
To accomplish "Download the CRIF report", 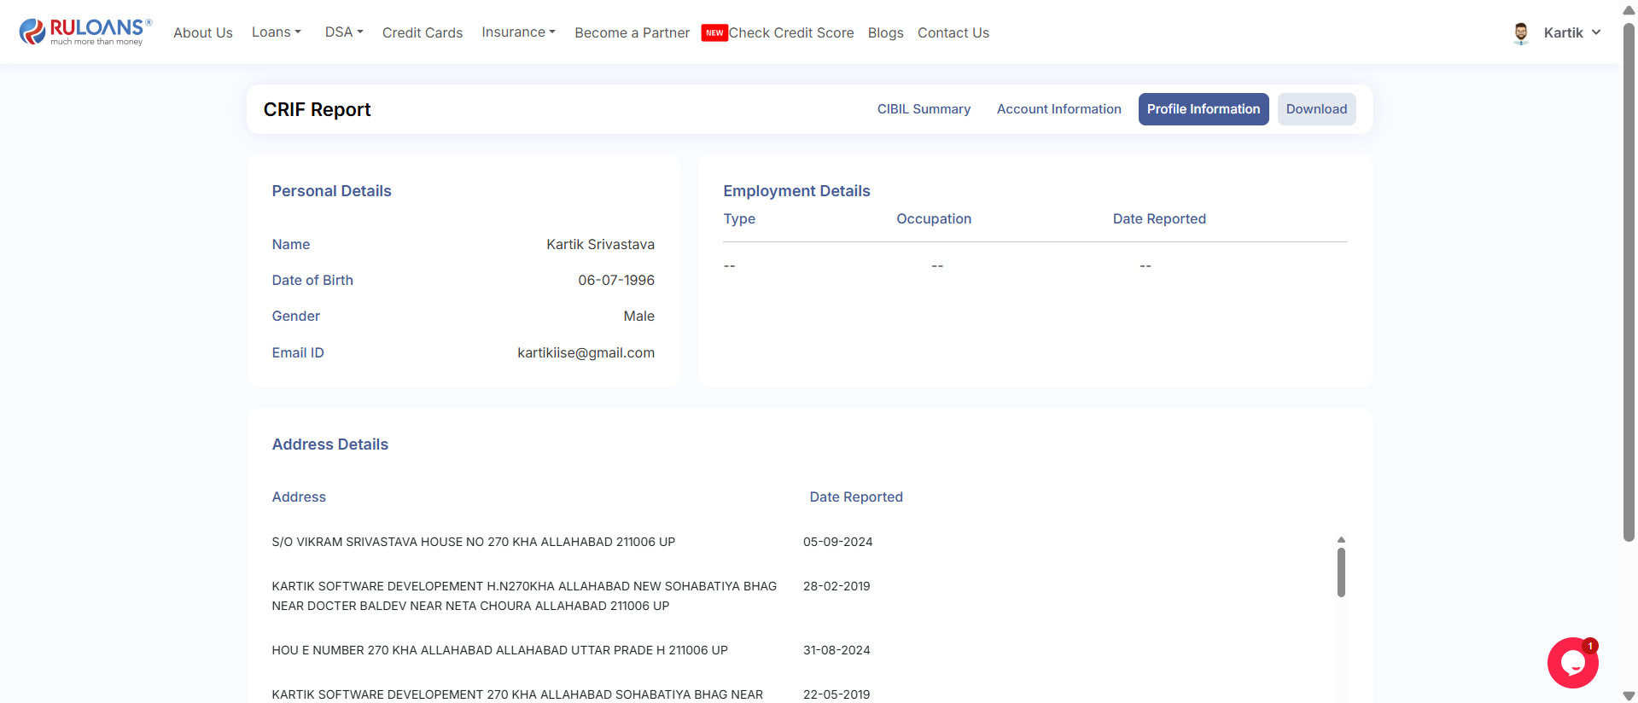I will (x=1316, y=109).
